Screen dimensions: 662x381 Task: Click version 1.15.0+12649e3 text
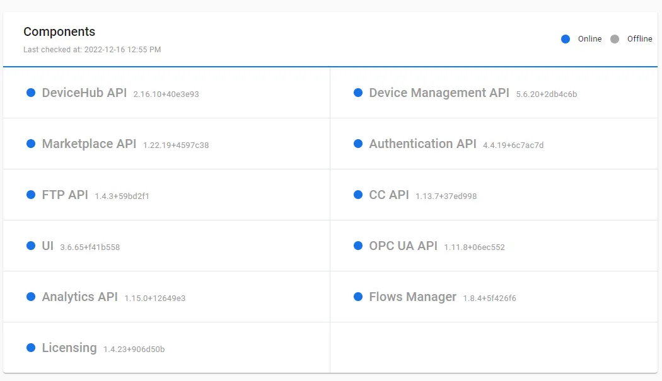pyautogui.click(x=155, y=299)
